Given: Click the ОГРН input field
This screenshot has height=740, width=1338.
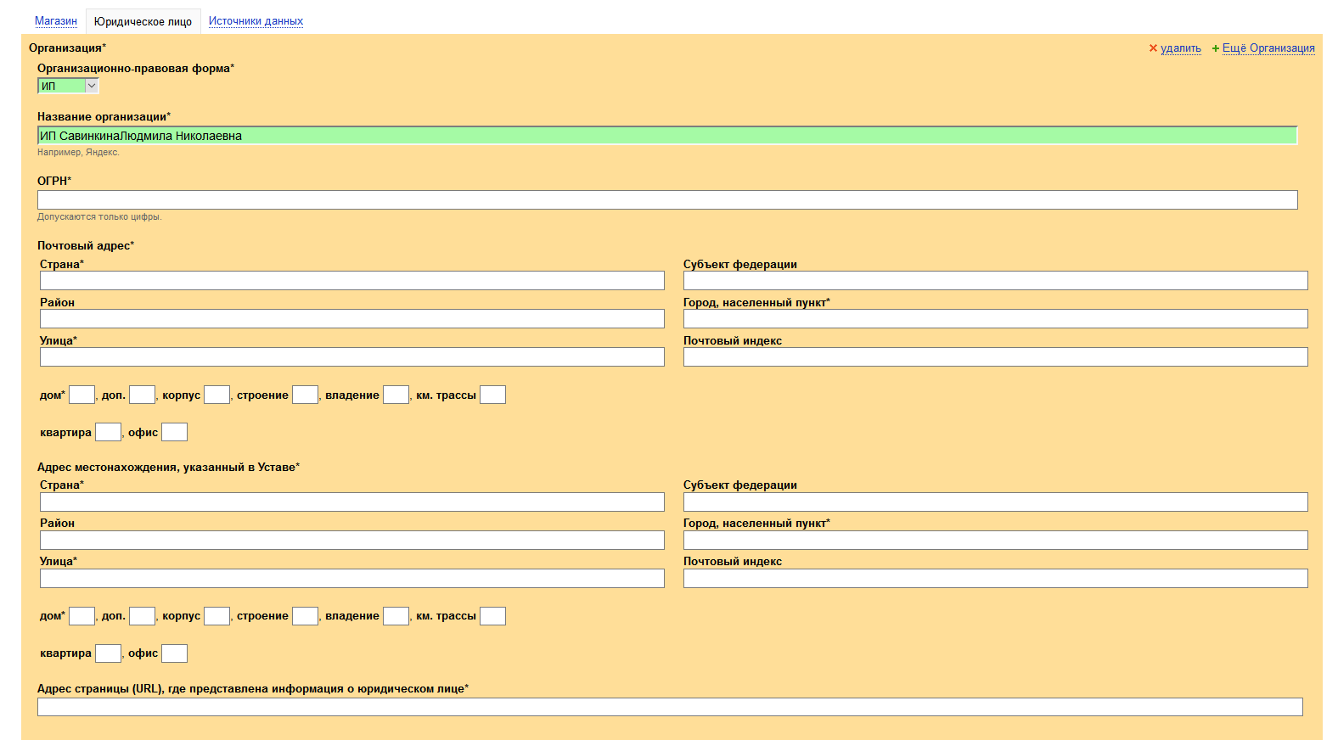Looking at the screenshot, I should tap(666, 199).
